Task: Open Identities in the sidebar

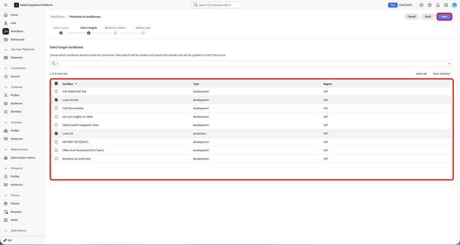Action: [16, 111]
